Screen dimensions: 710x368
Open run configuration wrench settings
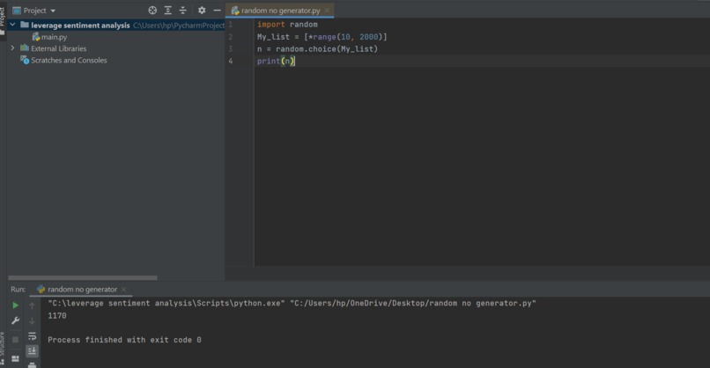15,321
